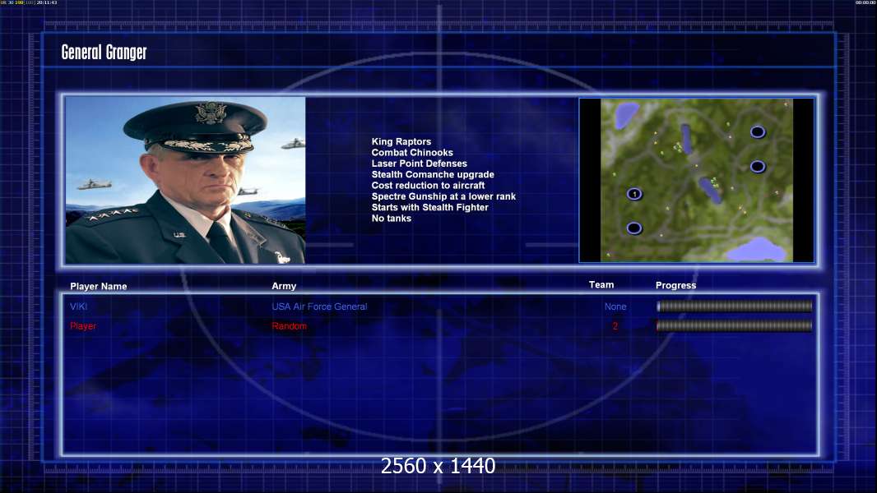Click 'USA Air Force General' army entry
The height and width of the screenshot is (493, 877).
(x=319, y=306)
